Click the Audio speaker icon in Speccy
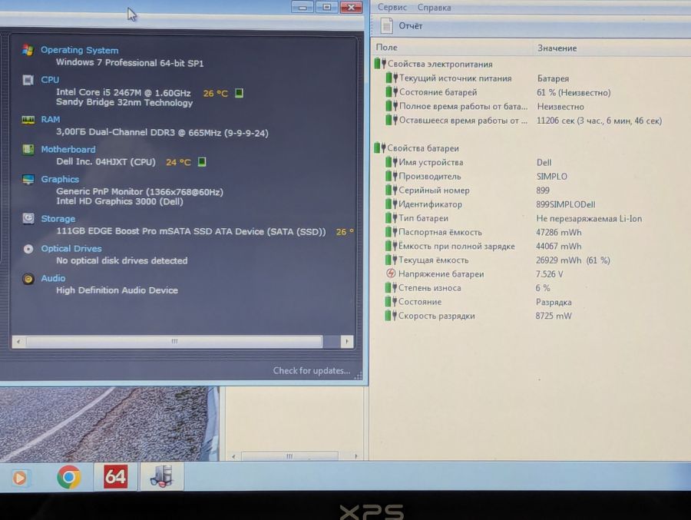691x520 pixels. click(28, 279)
